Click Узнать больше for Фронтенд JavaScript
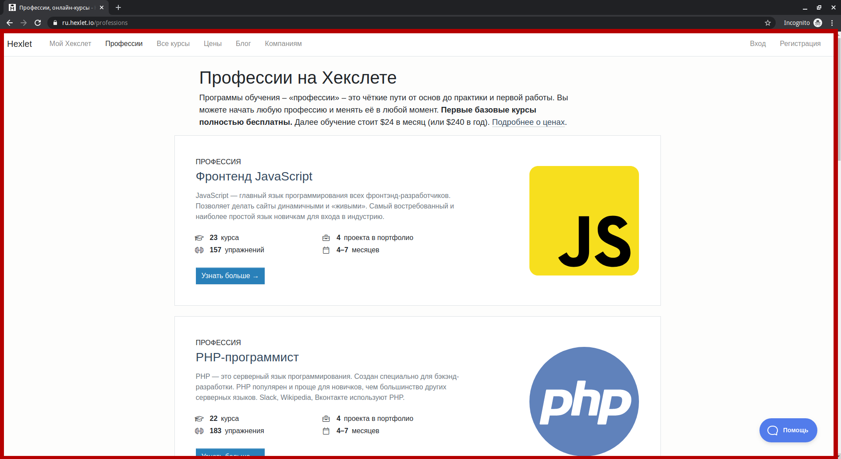The height and width of the screenshot is (459, 841). point(230,276)
